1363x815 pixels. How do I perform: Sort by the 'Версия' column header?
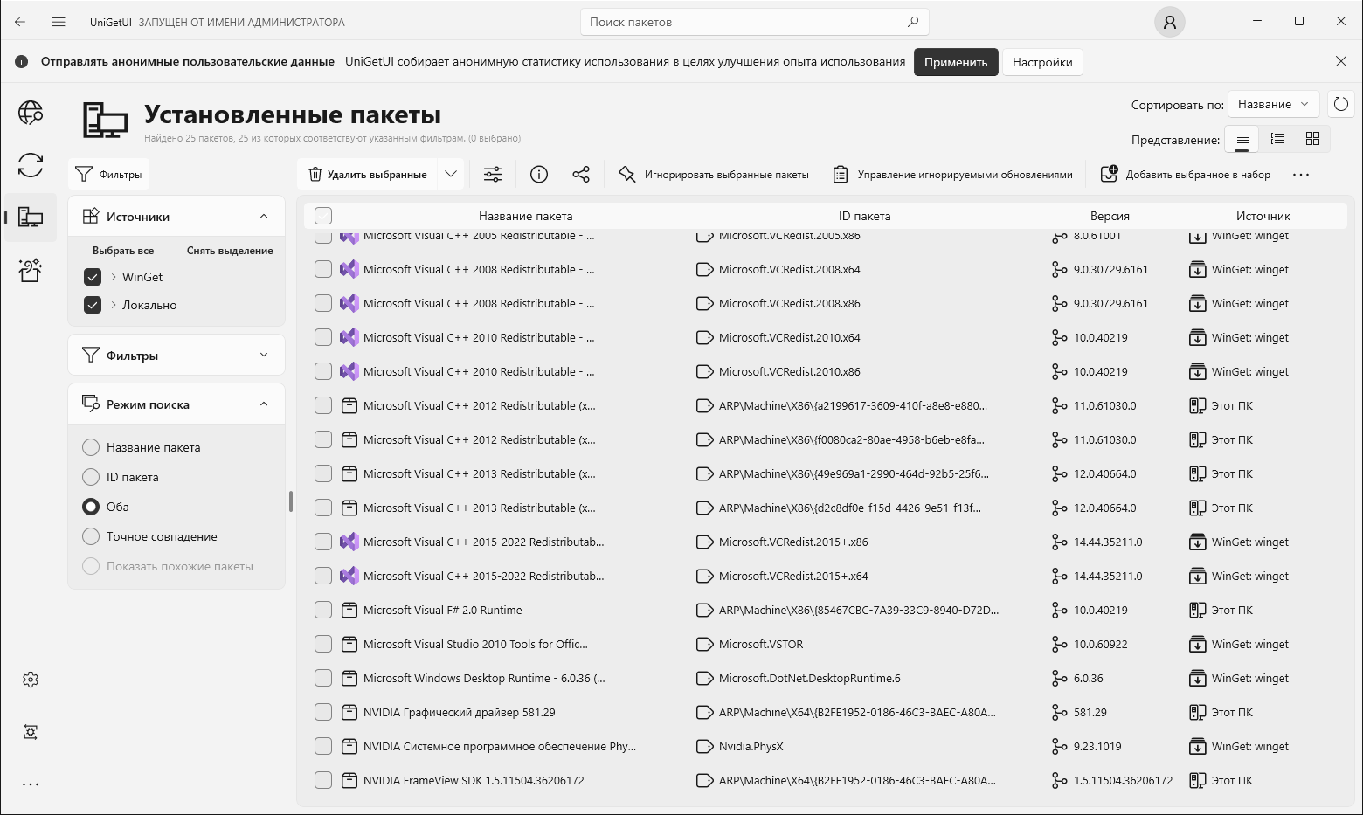click(1110, 216)
